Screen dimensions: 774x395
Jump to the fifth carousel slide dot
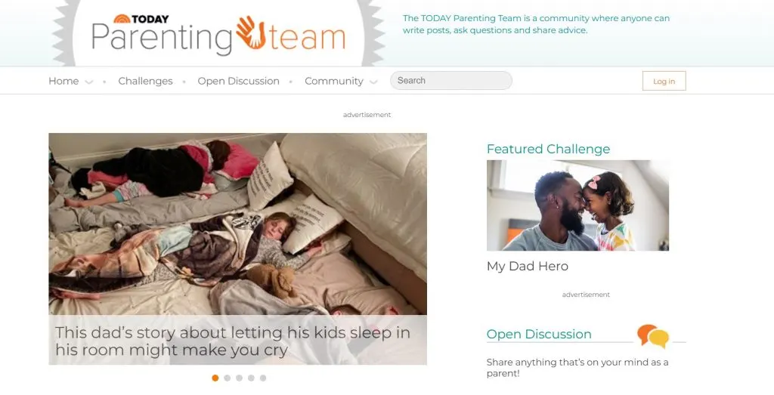(x=262, y=378)
